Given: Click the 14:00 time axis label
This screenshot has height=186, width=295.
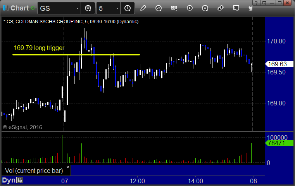Looking at the screenshot, I should coord(196,181).
